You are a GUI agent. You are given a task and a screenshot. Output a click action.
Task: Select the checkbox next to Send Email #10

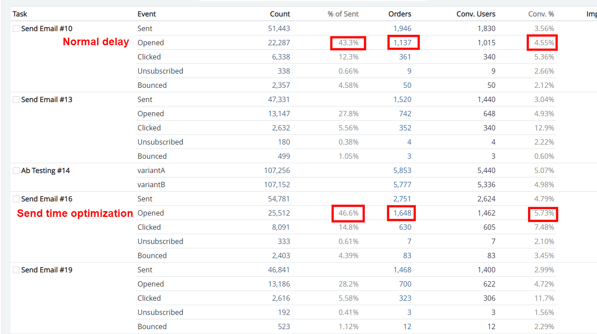click(x=16, y=28)
